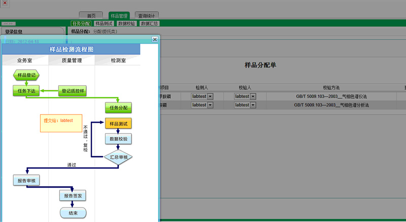Close the 样品检测流程图 popup
The width and height of the screenshot is (406, 222).
point(155,39)
